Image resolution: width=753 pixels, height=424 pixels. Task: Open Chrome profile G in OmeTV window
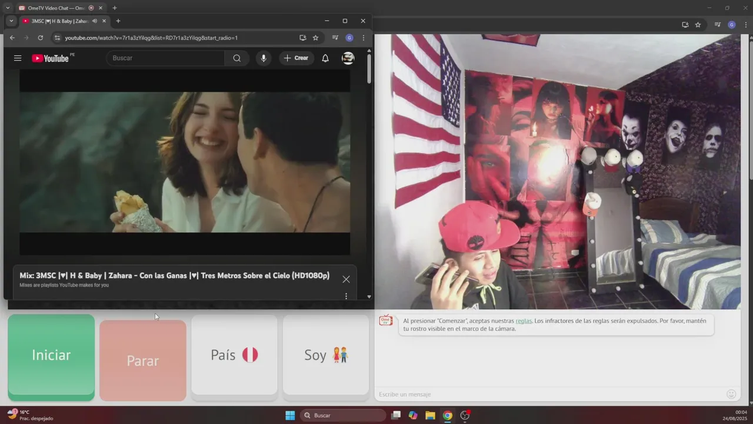coord(732,25)
